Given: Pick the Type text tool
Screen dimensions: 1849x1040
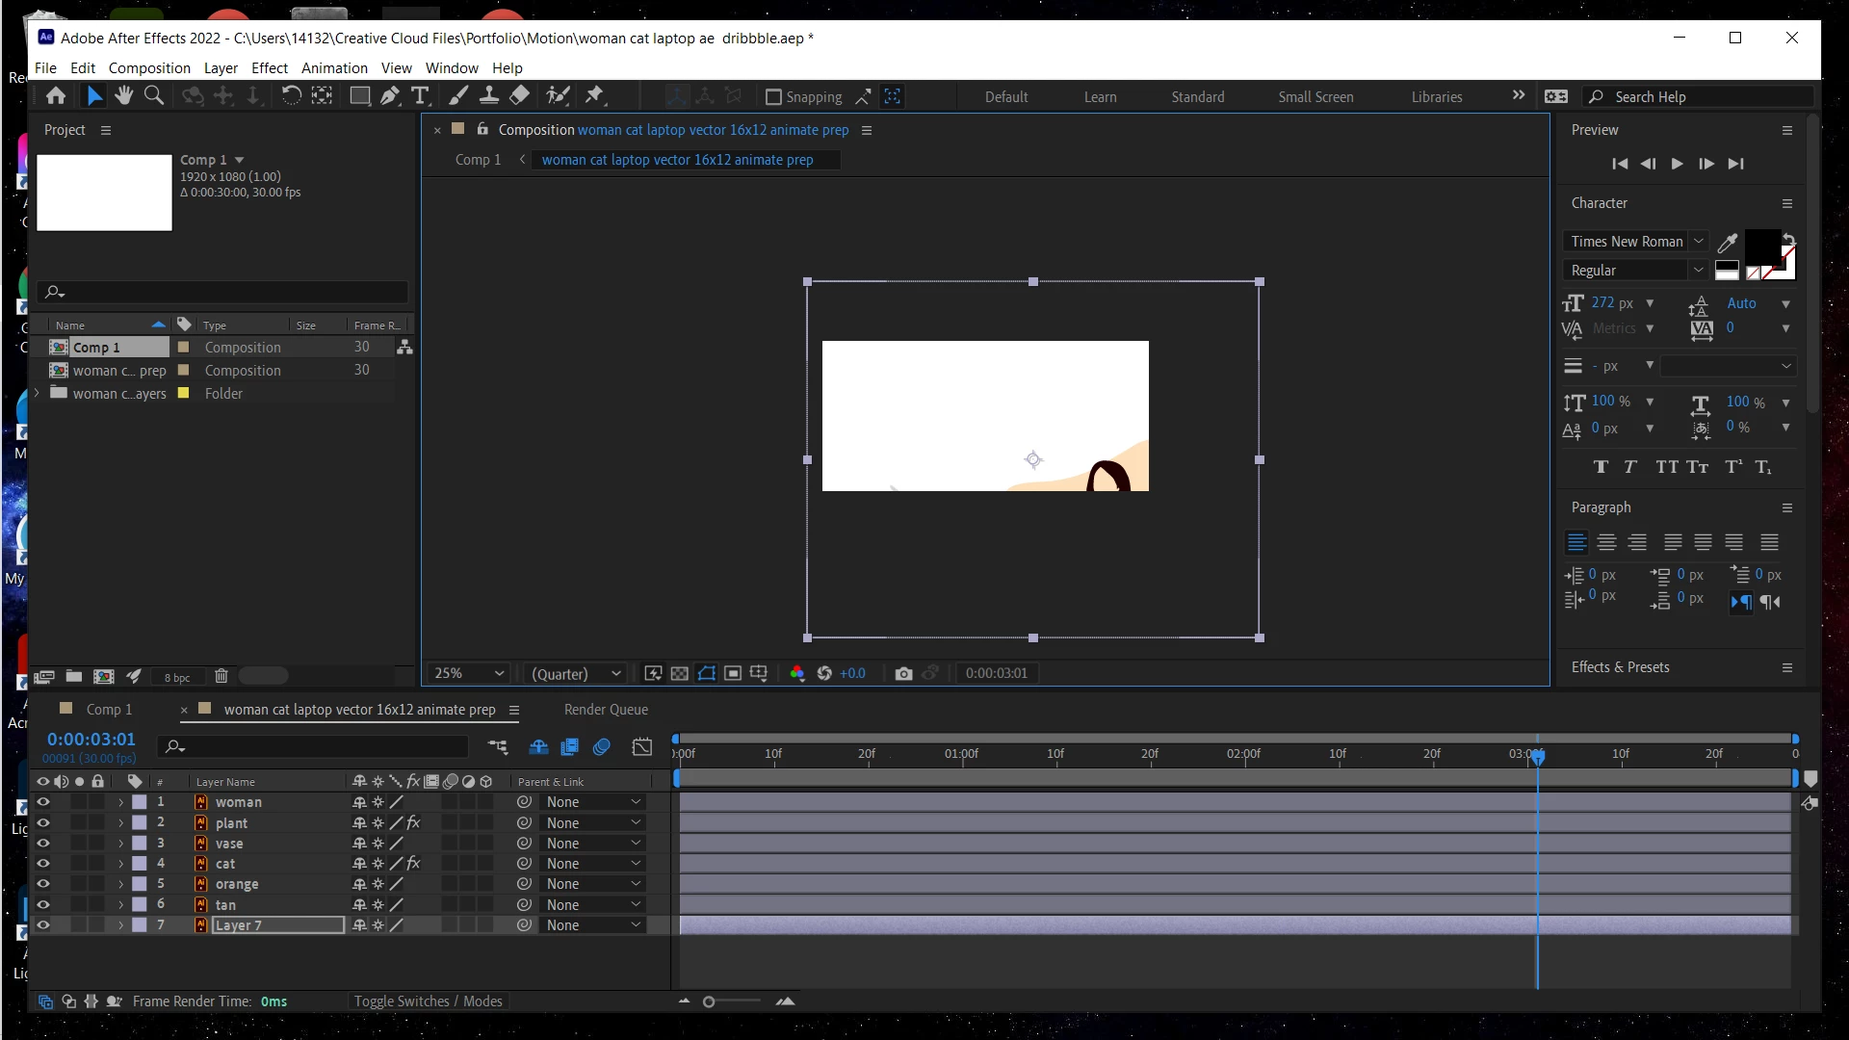Looking at the screenshot, I should coord(420,95).
